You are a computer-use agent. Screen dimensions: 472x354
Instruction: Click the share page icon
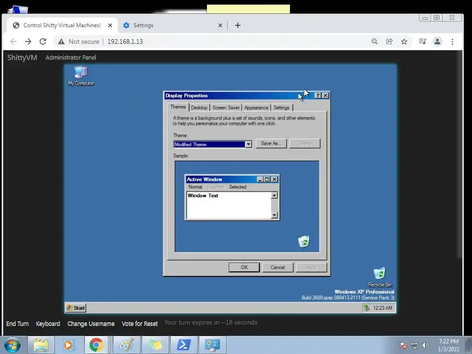(x=389, y=41)
